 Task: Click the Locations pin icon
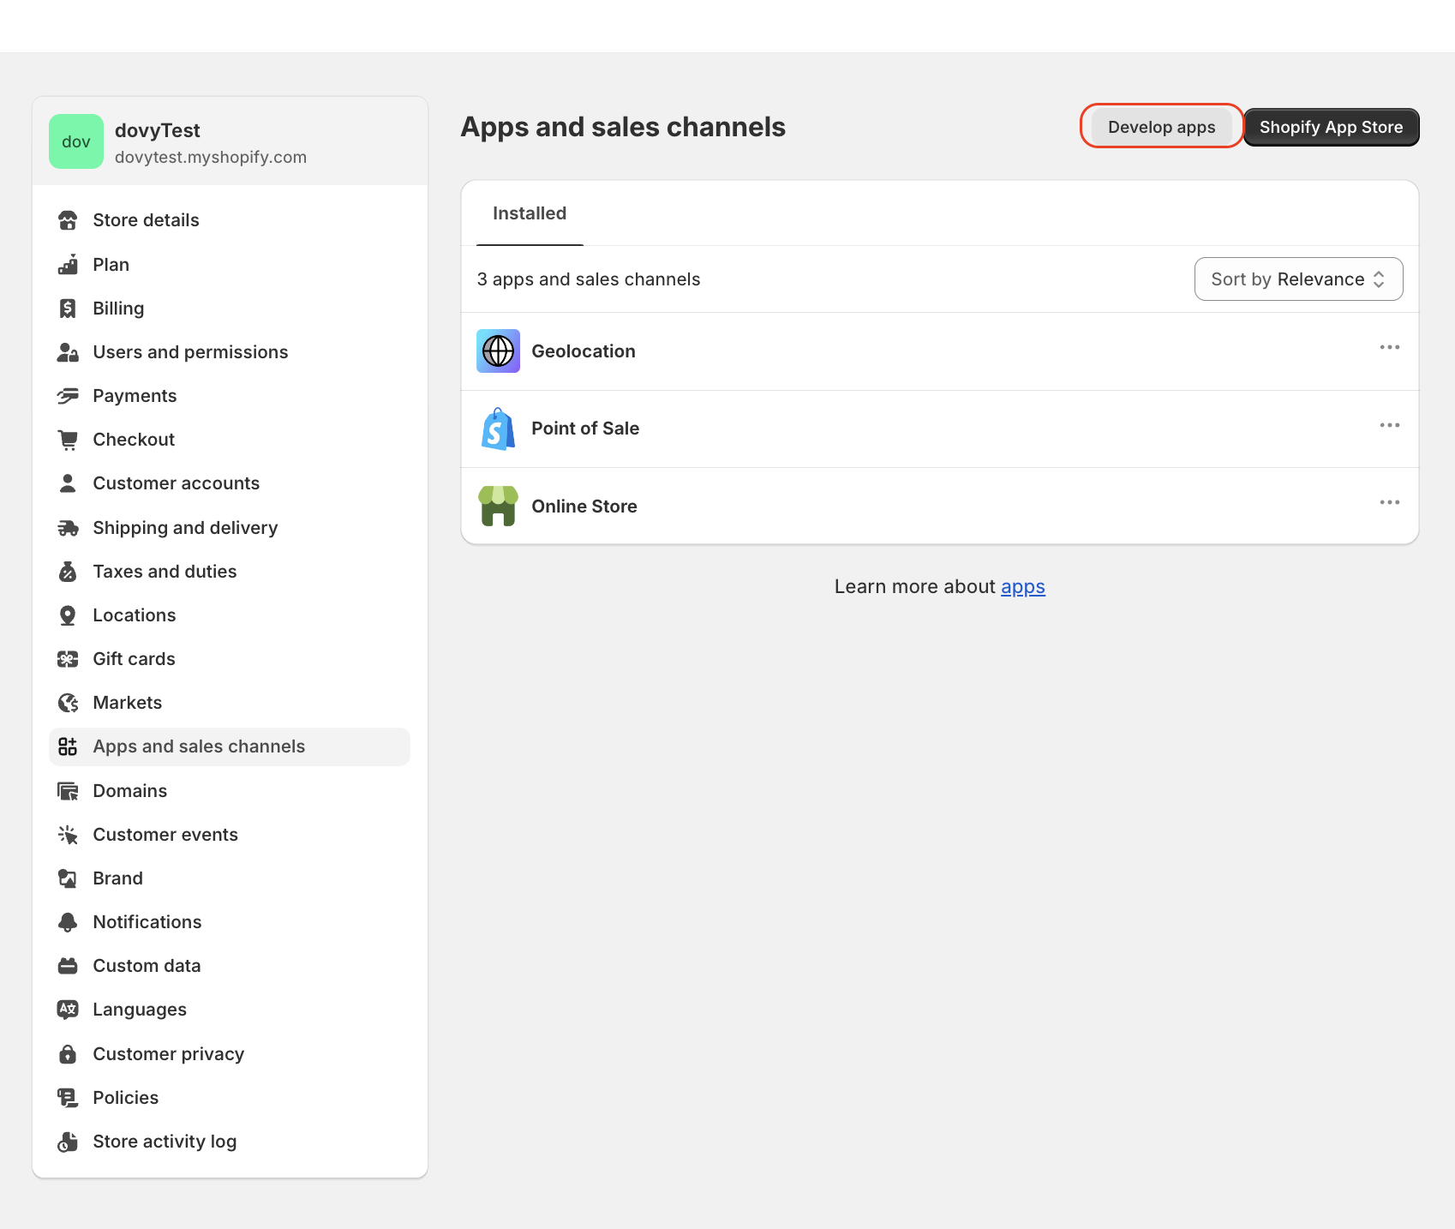(x=68, y=615)
